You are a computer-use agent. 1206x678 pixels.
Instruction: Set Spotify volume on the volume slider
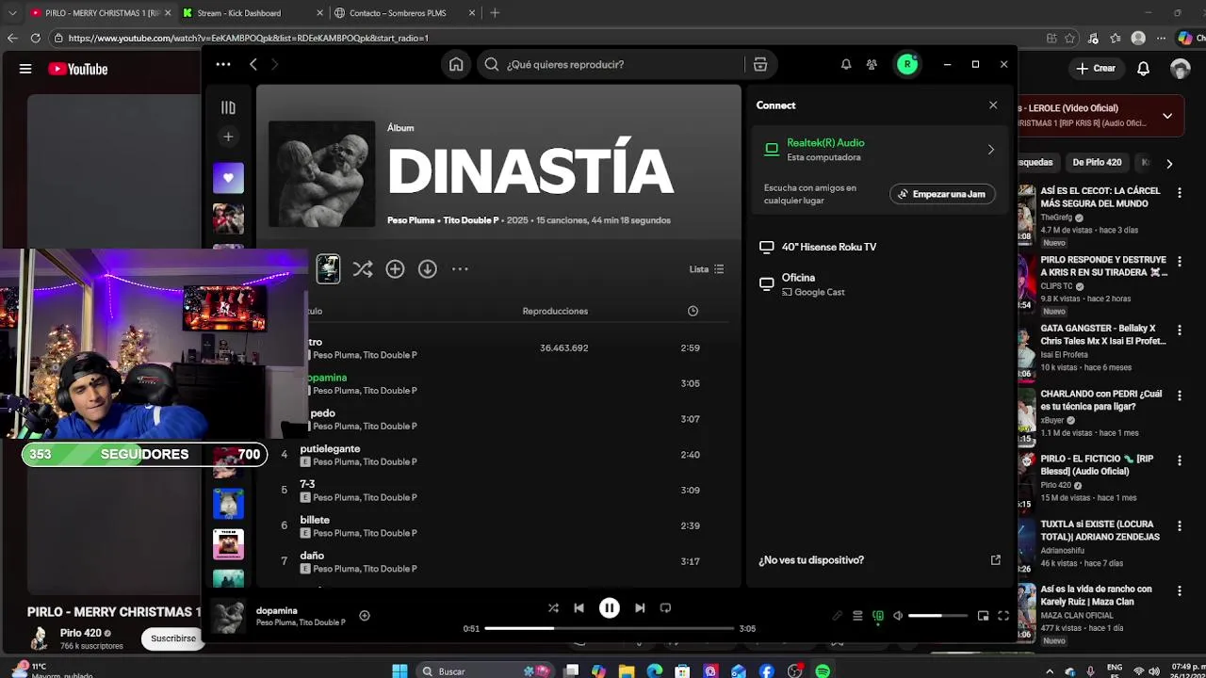[x=937, y=616]
